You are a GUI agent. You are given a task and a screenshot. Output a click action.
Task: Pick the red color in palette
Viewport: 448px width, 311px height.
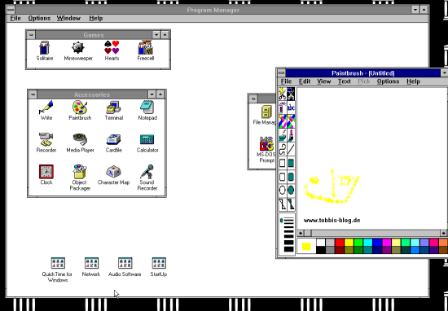coord(340,243)
